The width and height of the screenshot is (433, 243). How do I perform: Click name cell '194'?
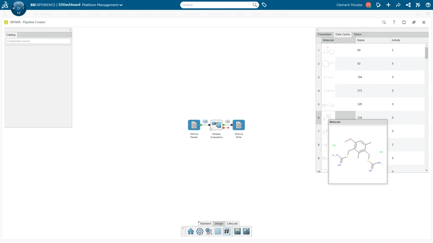pyautogui.click(x=373, y=77)
